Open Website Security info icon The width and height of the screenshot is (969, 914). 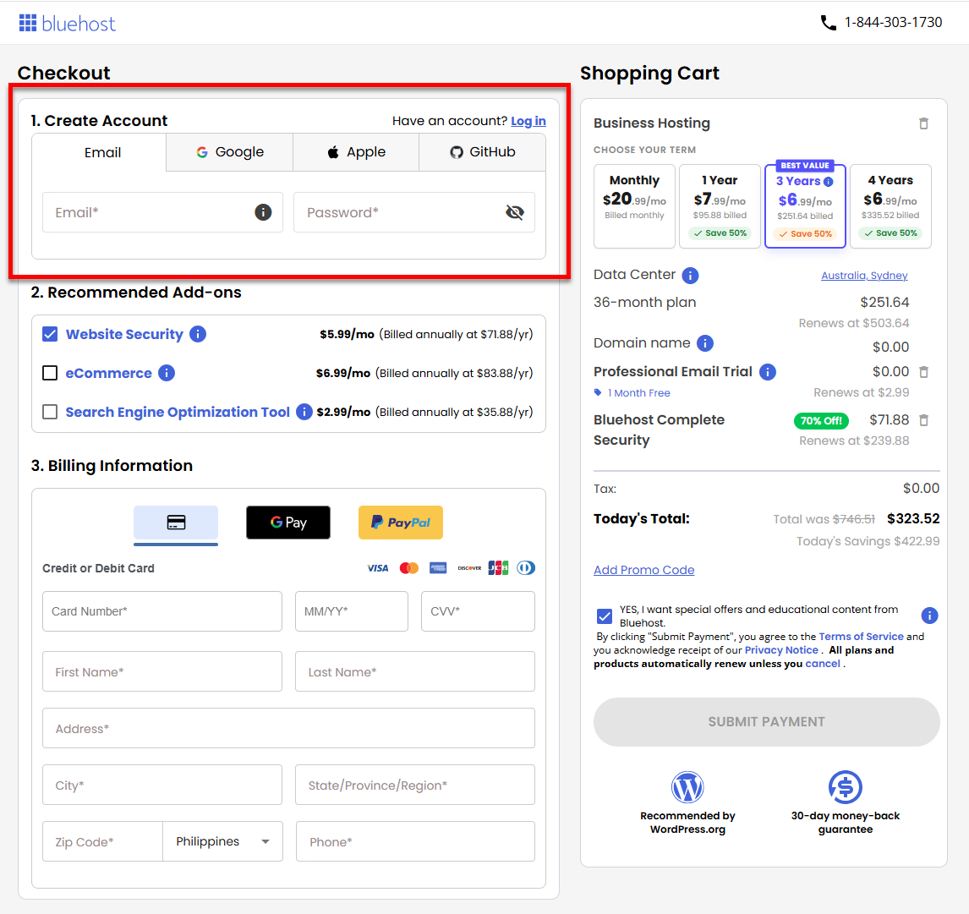point(198,334)
